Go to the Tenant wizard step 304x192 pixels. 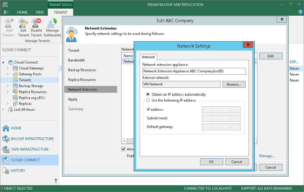(74, 51)
